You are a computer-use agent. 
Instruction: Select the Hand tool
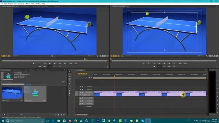[x=69, y=93]
